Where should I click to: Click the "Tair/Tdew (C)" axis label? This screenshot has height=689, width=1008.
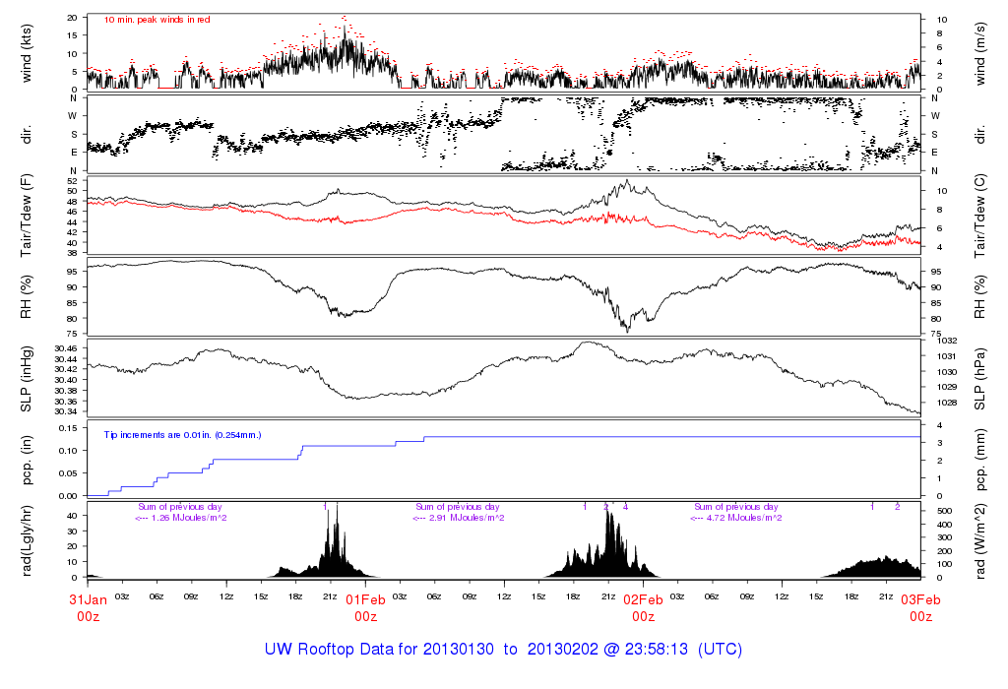click(x=979, y=216)
